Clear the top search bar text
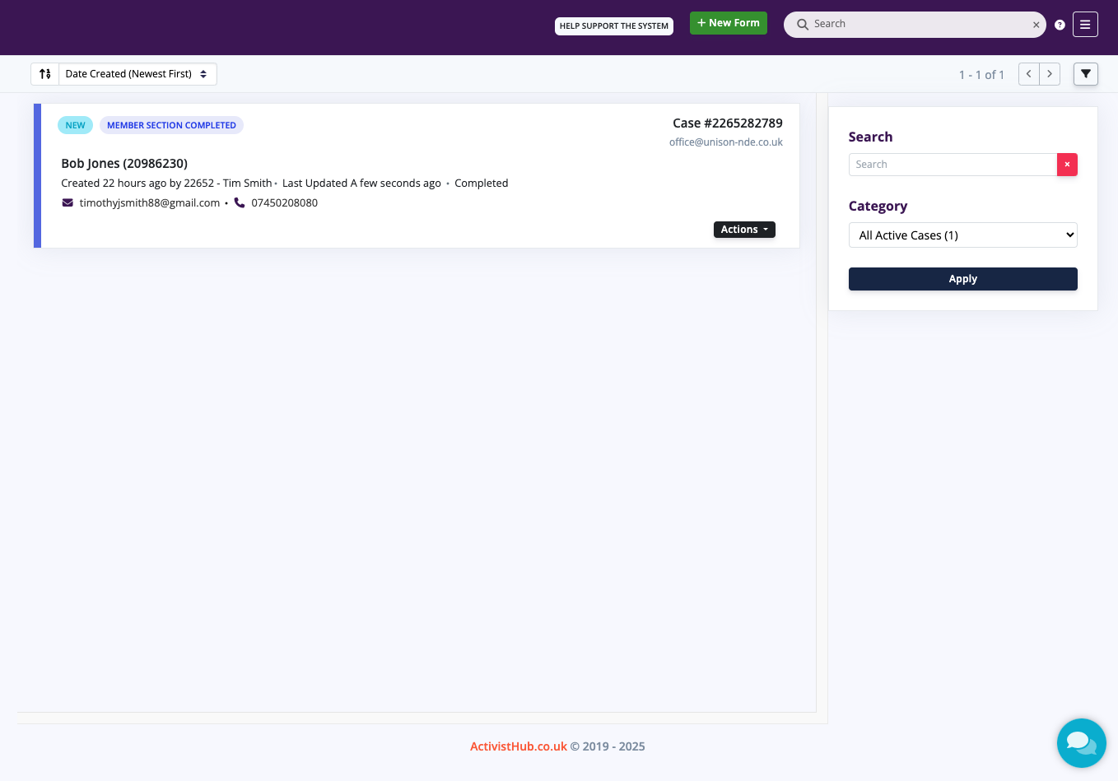Viewport: 1118px width, 781px height. (1036, 25)
